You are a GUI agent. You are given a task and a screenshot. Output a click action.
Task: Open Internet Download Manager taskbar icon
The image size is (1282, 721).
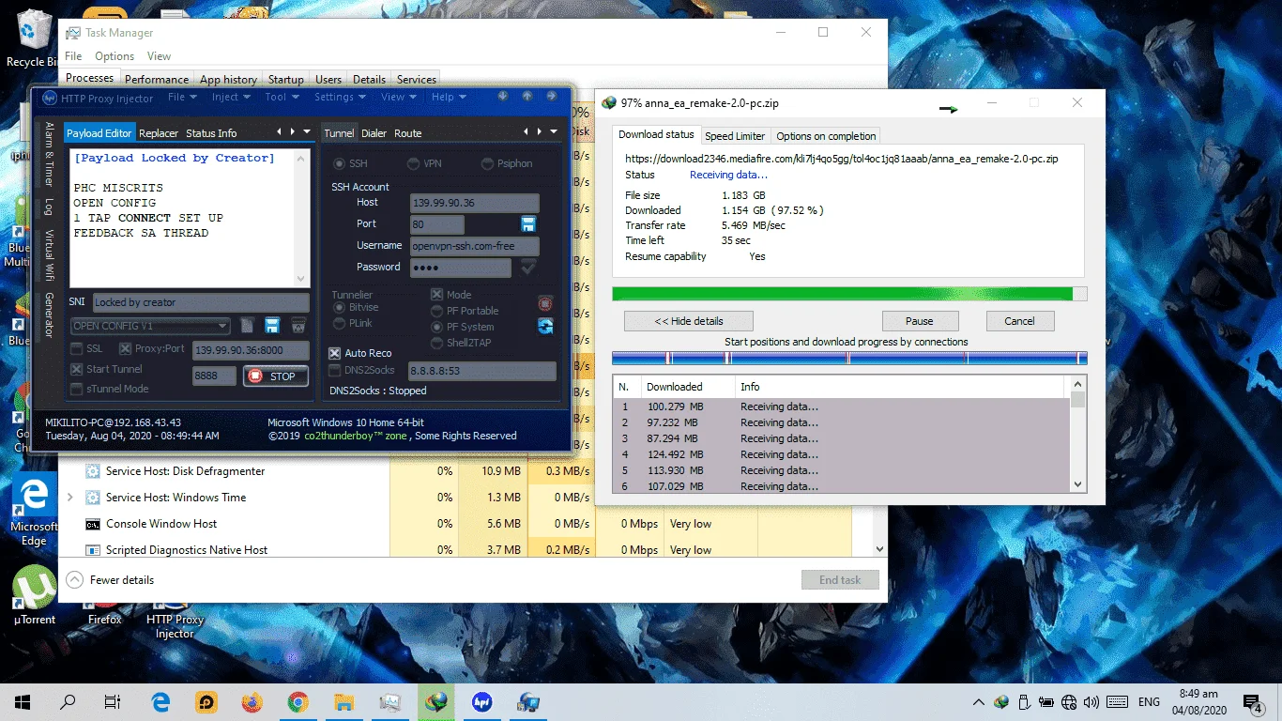[435, 701]
